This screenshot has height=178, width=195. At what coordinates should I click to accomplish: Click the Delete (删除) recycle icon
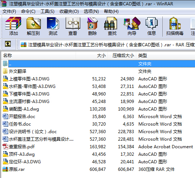[x=92, y=23]
